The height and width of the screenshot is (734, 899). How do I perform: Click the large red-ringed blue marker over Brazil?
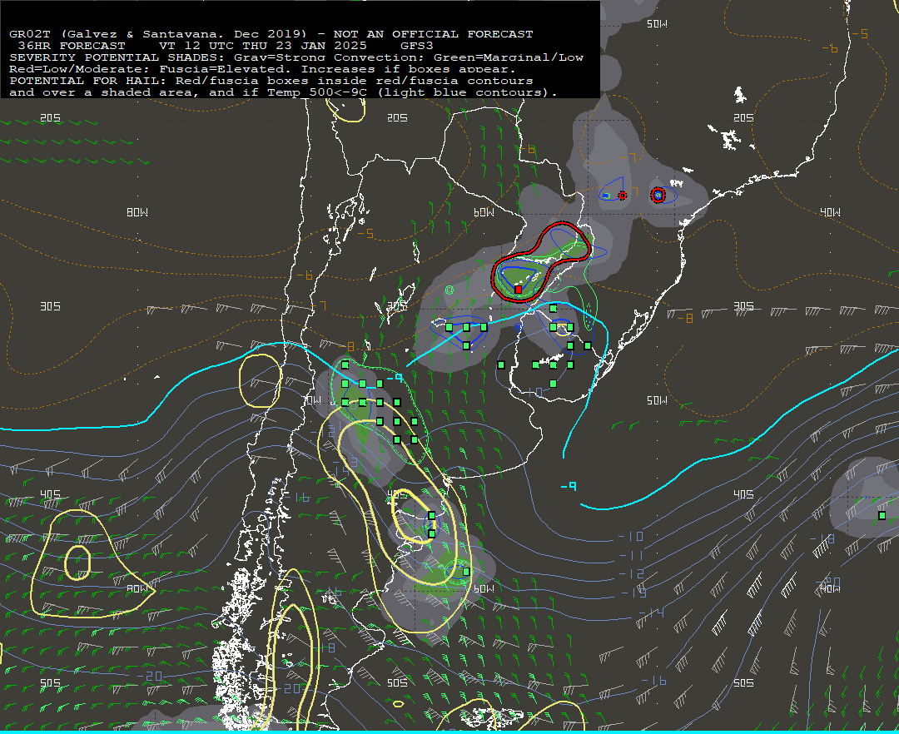[x=658, y=196]
